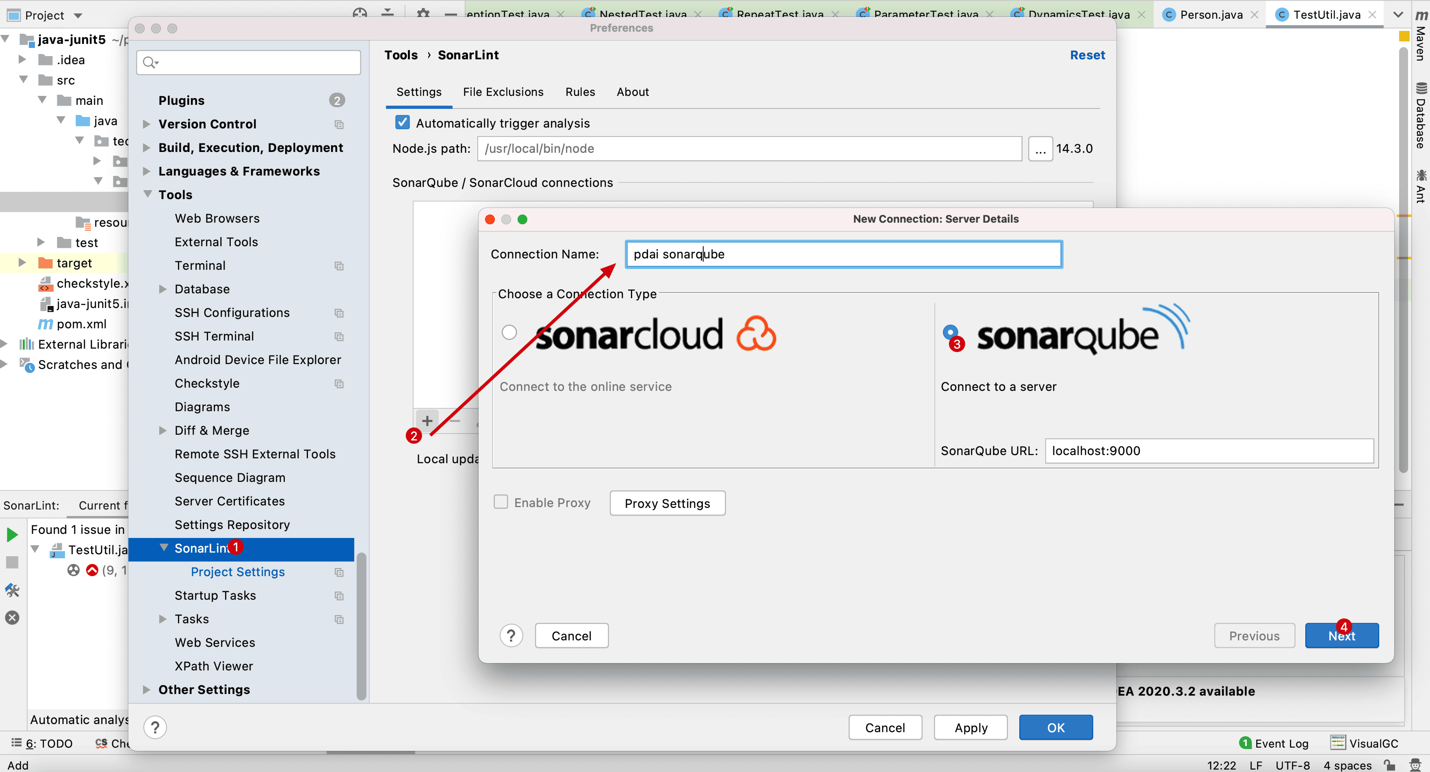This screenshot has height=772, width=1430.
Task: Select the SonarCloud radio button
Action: [x=509, y=332]
